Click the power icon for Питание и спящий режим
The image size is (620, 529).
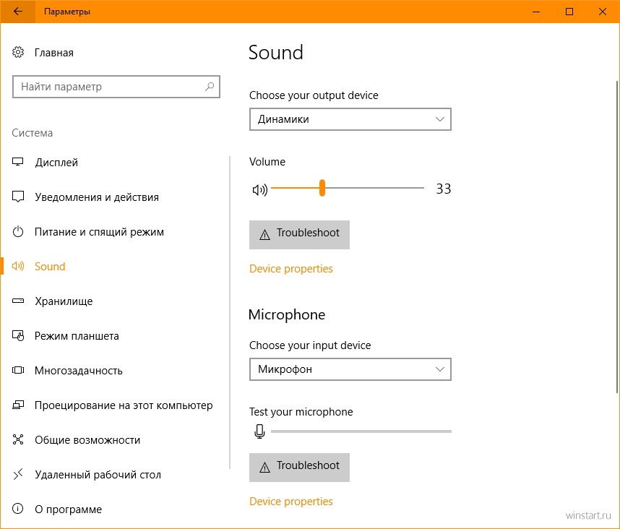pos(18,232)
